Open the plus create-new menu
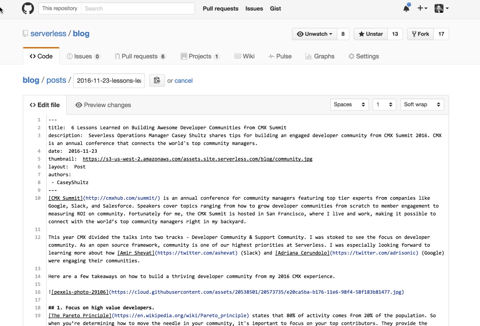The width and height of the screenshot is (480, 326). coord(422,8)
